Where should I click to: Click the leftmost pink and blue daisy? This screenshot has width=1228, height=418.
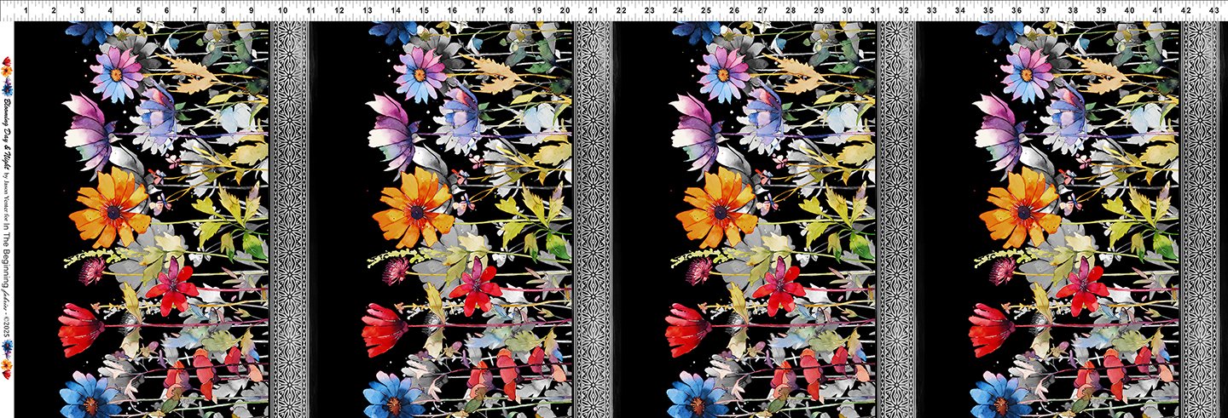117,73
